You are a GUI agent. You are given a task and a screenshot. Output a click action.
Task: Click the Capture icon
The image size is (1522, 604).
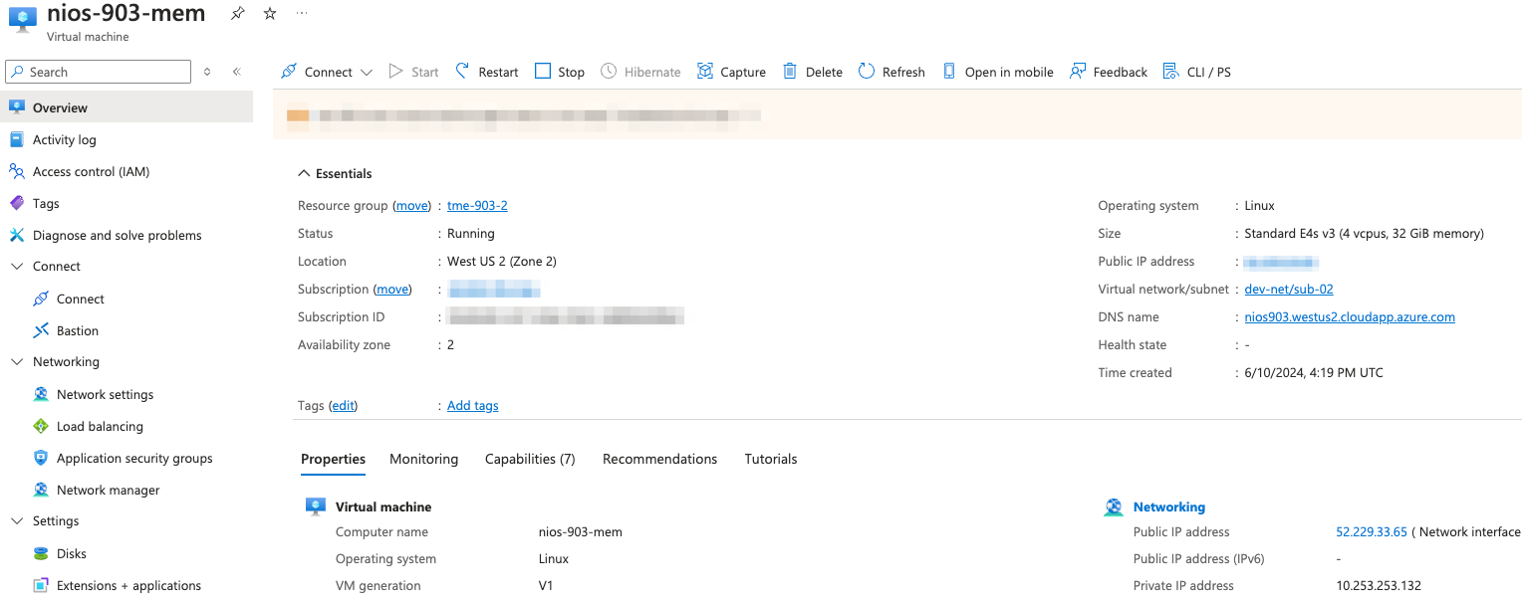click(705, 72)
